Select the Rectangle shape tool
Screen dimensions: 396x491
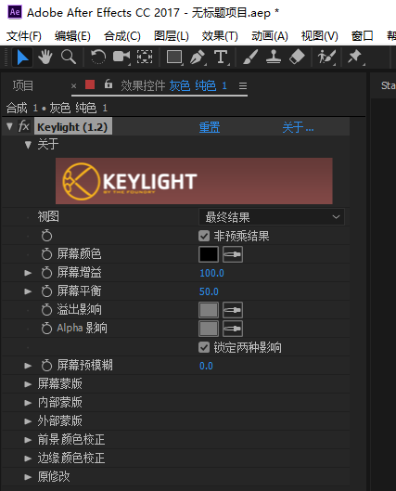pos(174,58)
